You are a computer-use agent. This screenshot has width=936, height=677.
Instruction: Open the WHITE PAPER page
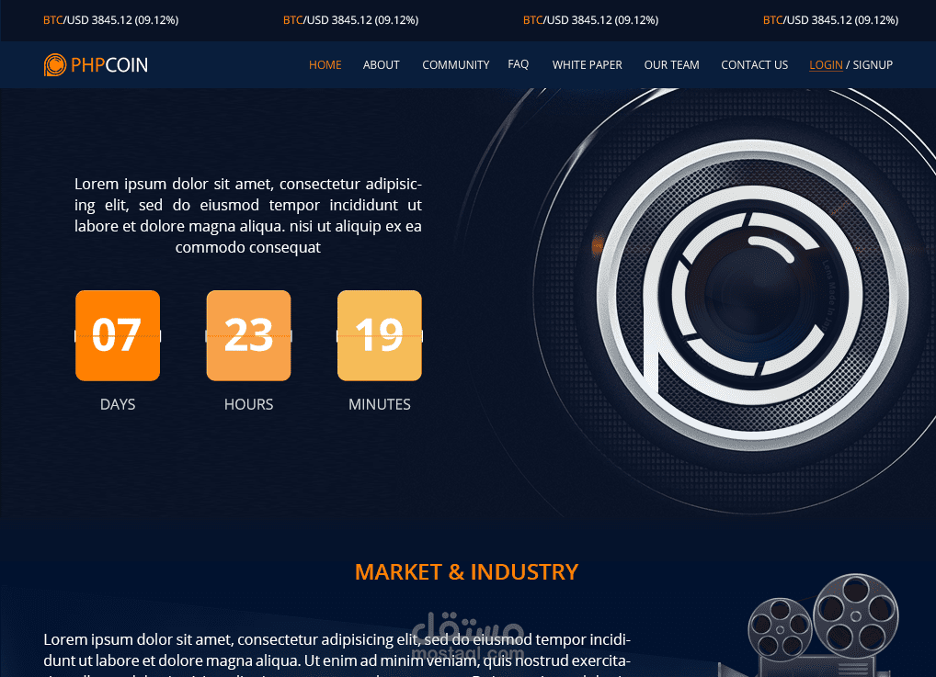(x=587, y=64)
